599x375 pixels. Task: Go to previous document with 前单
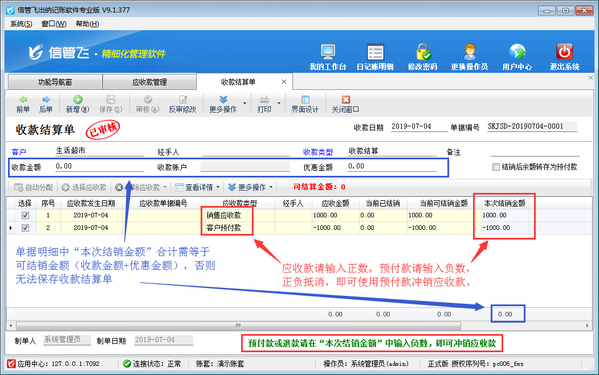click(x=23, y=104)
